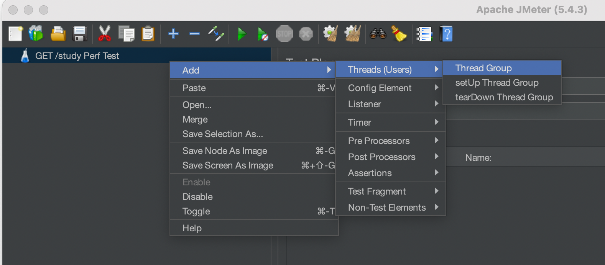
Task: Click the blue plus Expand All icon
Action: pos(173,34)
